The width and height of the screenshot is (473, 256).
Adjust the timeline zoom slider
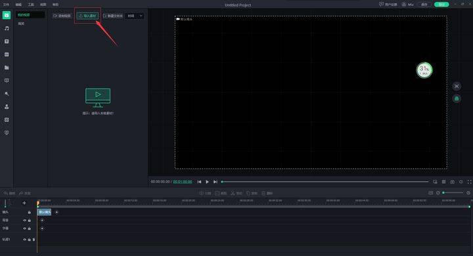453,193
